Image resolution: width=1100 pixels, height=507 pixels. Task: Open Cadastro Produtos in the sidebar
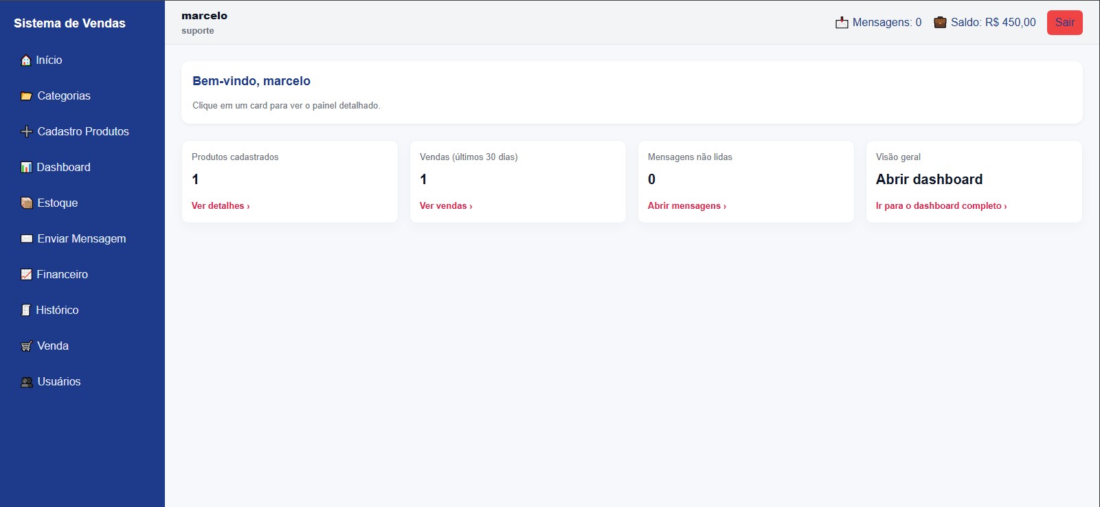(x=82, y=132)
